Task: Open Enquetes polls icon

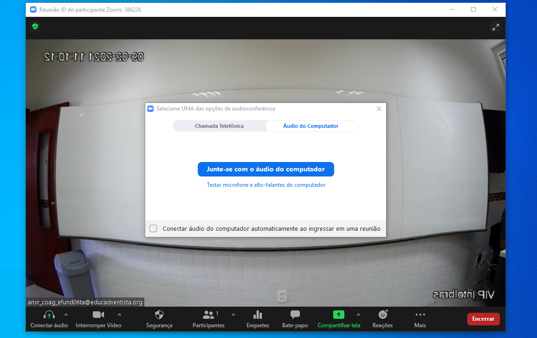Action: 258,315
